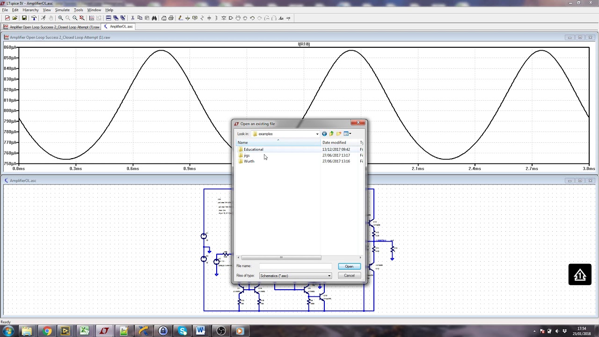The image size is (599, 337).
Task: Open Excel from the taskbar
Action: [x=85, y=331]
